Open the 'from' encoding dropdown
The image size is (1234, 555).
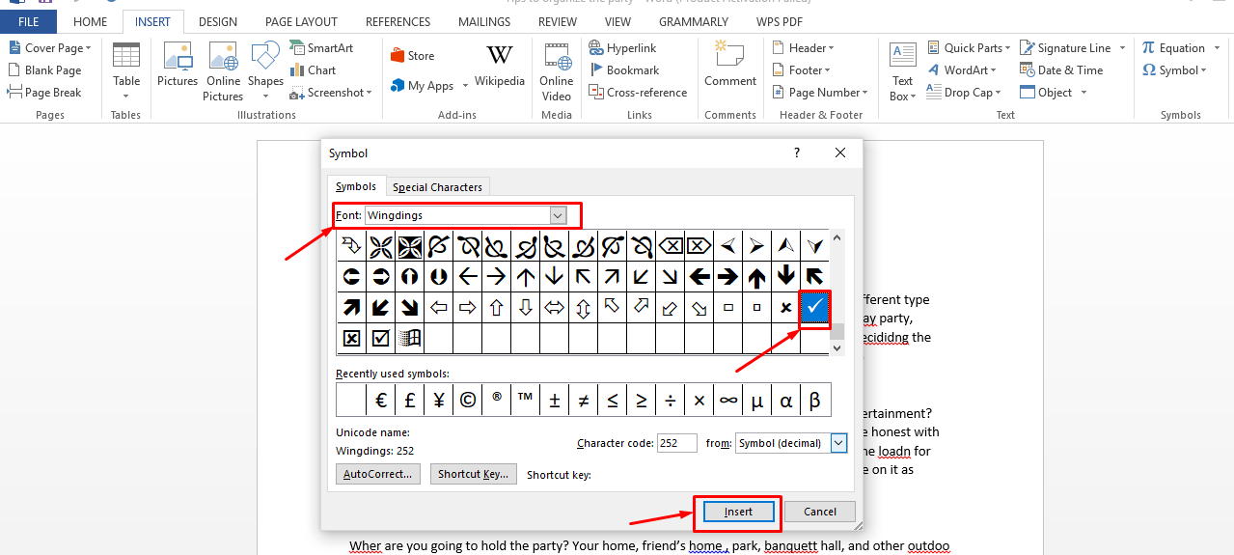[x=838, y=443]
